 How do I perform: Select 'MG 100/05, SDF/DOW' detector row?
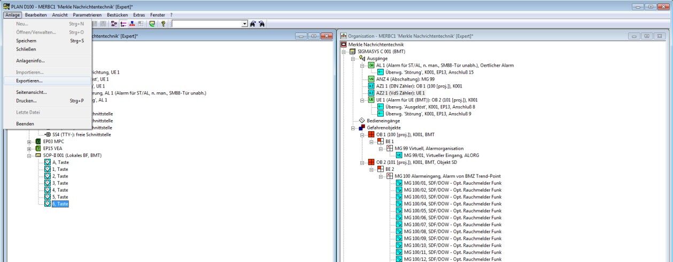click(453, 211)
